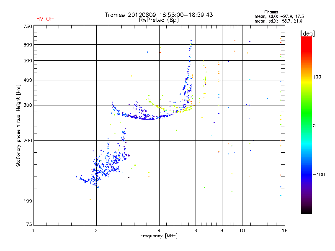The height and width of the screenshot is (251, 335).
Task: Pick the green zone of the color bar
Action: pyautogui.click(x=306, y=121)
